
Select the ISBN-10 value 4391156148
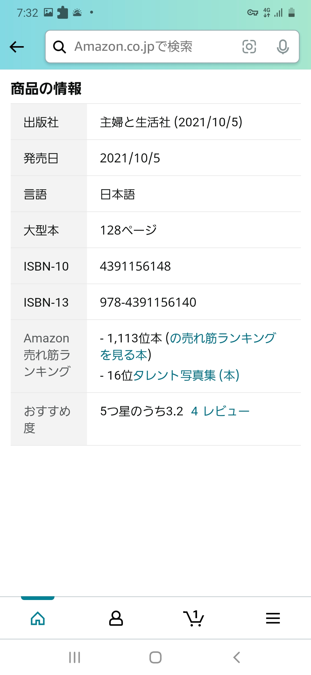135,266
